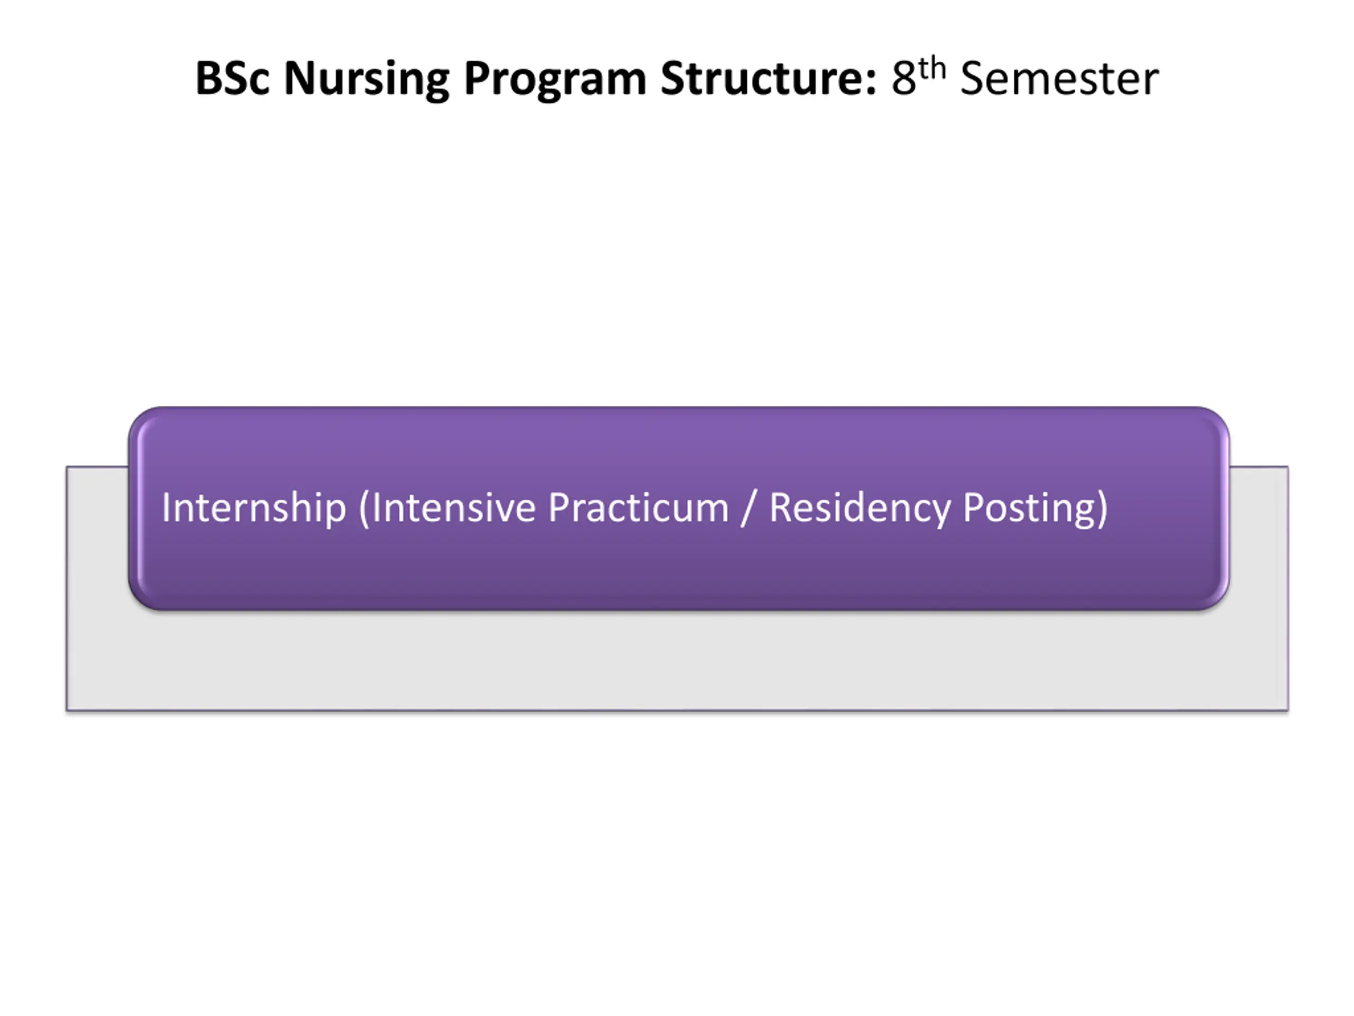Click the word Semester in the title
Screen dimensions: 1354x1016
pyautogui.click(x=1059, y=78)
